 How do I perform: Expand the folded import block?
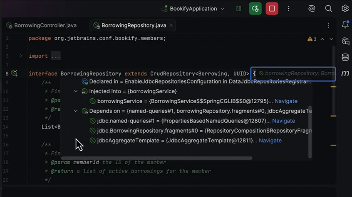[x=21, y=56]
